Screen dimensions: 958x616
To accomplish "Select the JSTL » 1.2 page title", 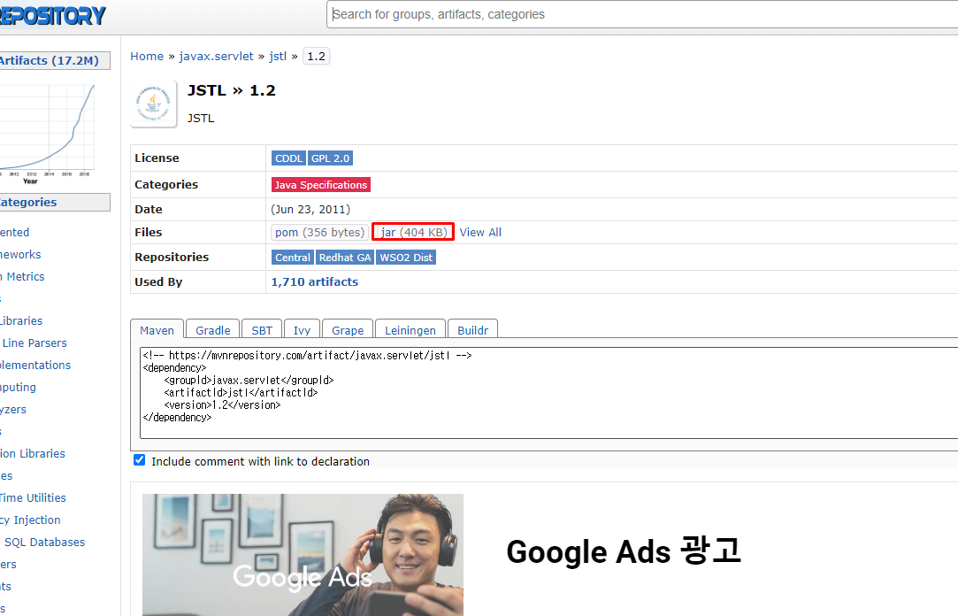I will point(232,90).
